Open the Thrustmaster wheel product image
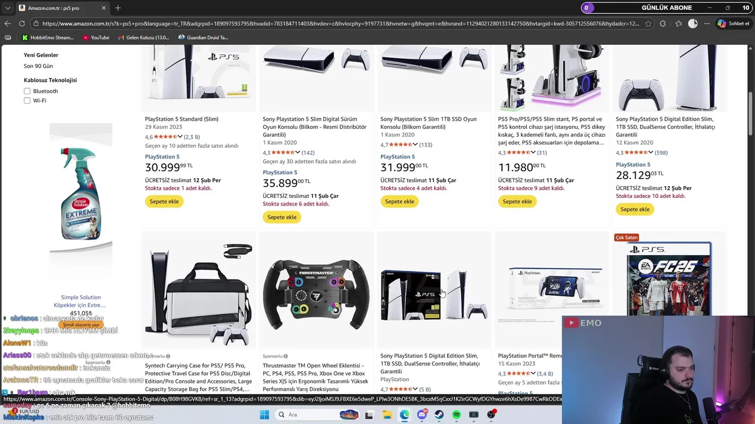 (316, 290)
